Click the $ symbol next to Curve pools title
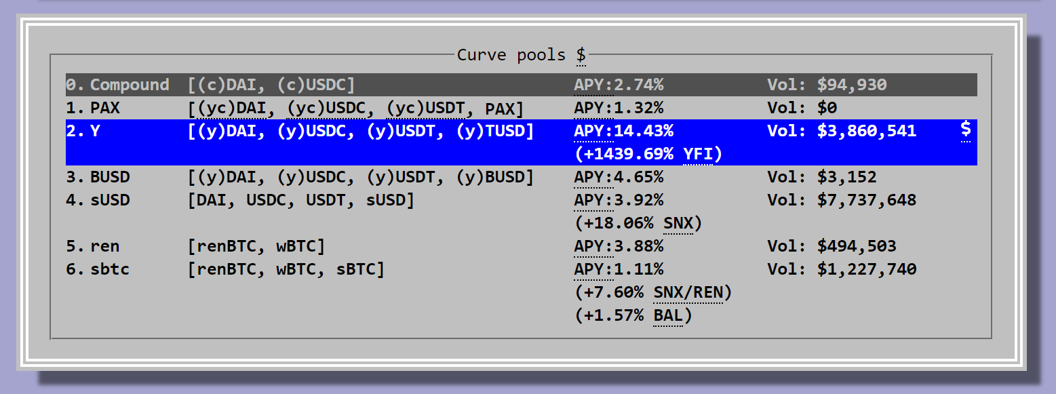Screen dimensions: 1056x394 (581, 55)
